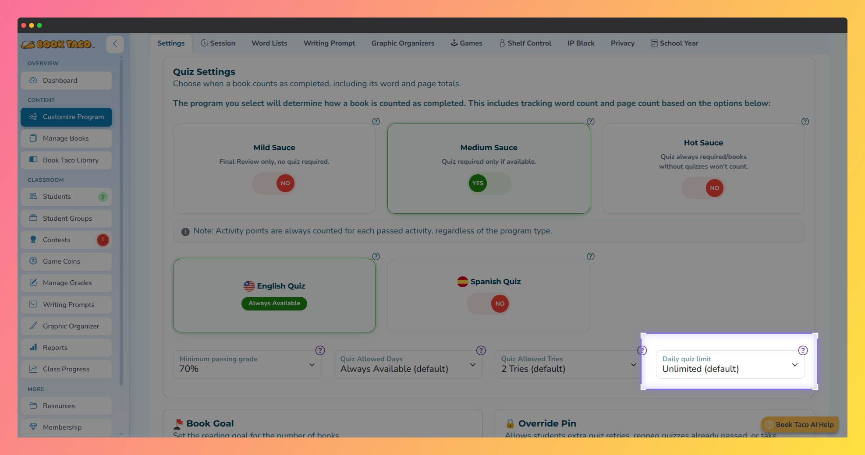Click the Game Coins icon
The width and height of the screenshot is (865, 455).
(x=33, y=261)
